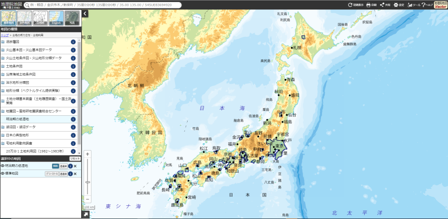
Task: Select the 写真 base map thumbnail
Action: [72, 18]
